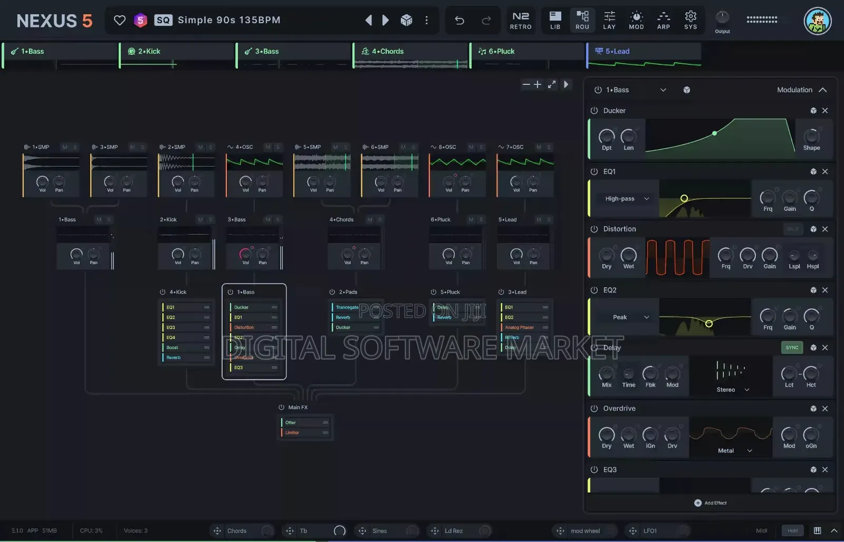
Task: Toggle EQ1 effect power
Action: (x=594, y=172)
